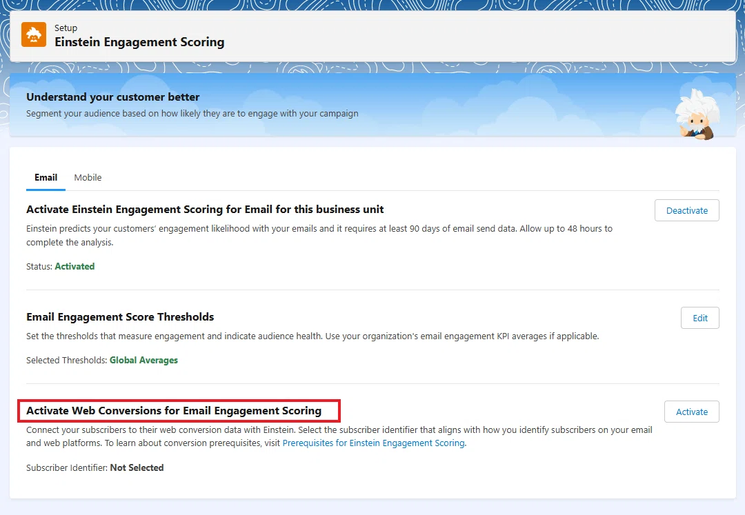The height and width of the screenshot is (515, 745).
Task: Click the 'Subscriber Identifier:' label
Action: [x=67, y=467]
